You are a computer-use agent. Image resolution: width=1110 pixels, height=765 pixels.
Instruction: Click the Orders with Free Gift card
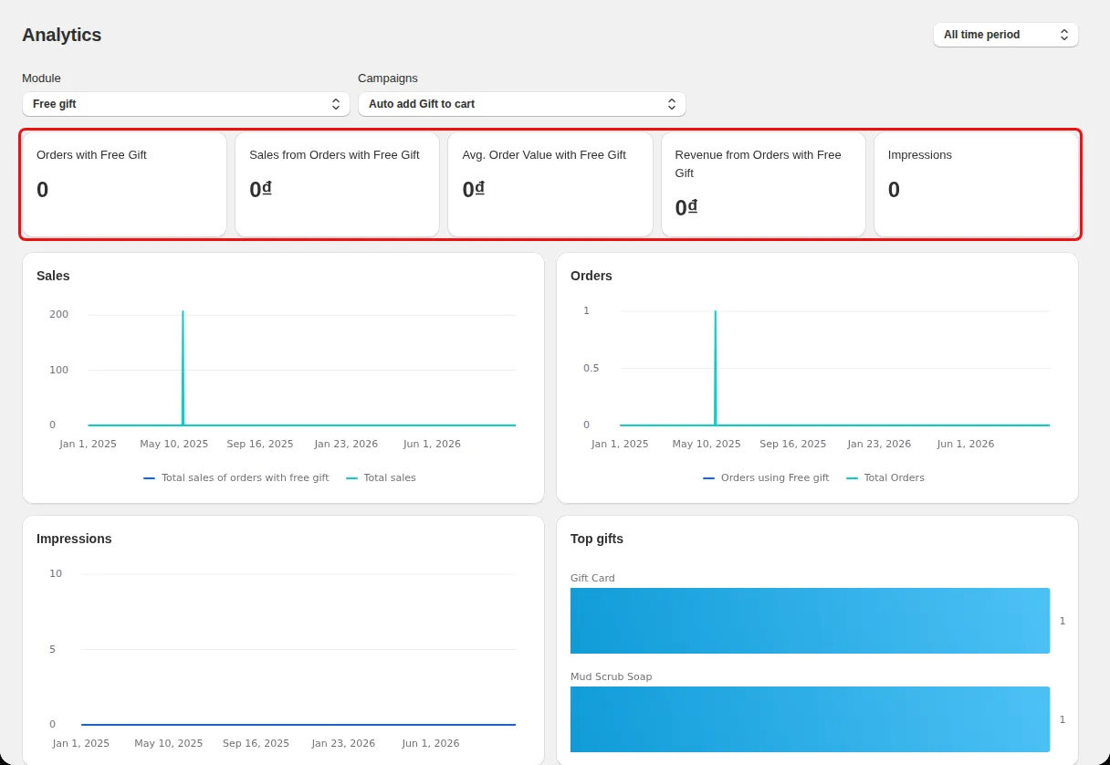click(124, 184)
